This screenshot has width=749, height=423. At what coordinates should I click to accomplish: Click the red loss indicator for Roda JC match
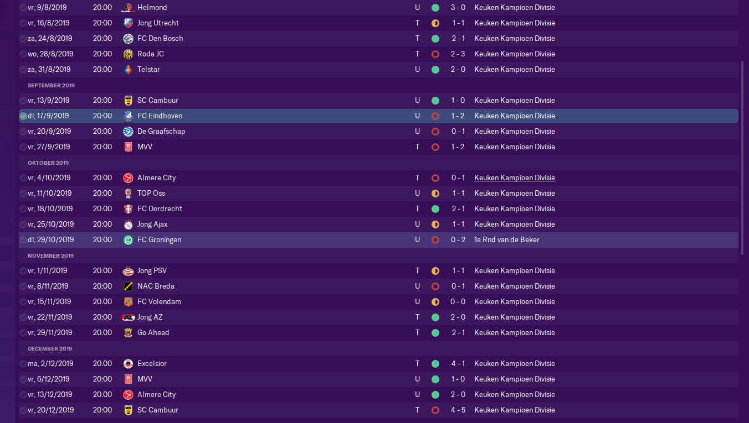point(435,54)
